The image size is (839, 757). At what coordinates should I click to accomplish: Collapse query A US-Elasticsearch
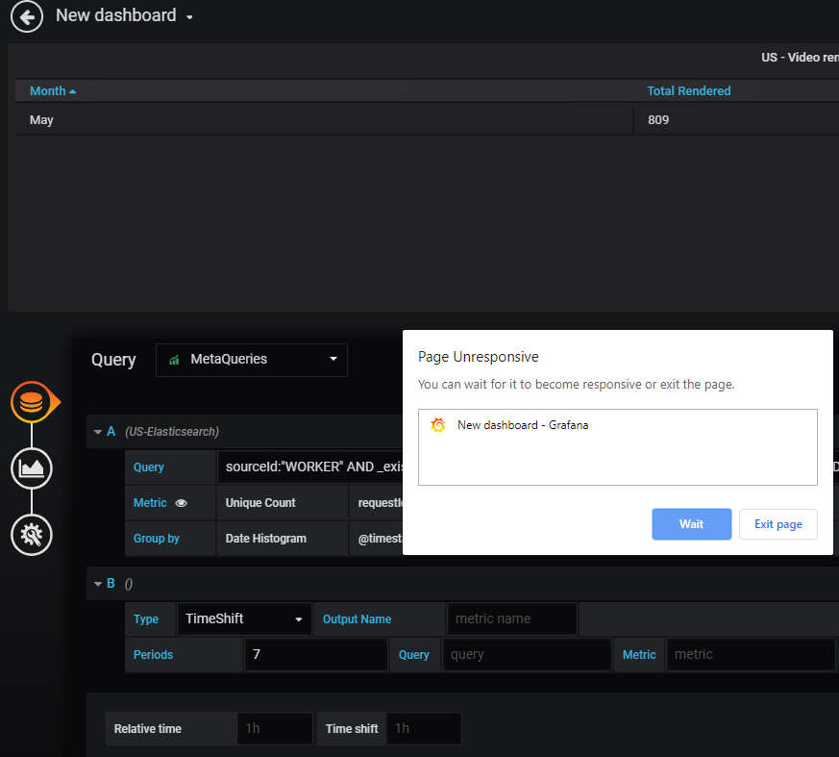(100, 431)
